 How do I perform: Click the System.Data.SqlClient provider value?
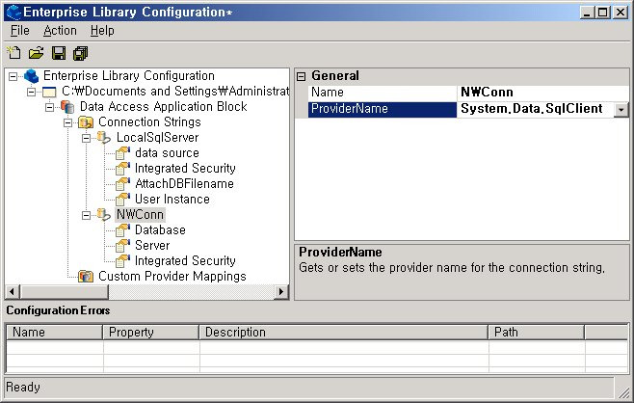click(x=535, y=109)
